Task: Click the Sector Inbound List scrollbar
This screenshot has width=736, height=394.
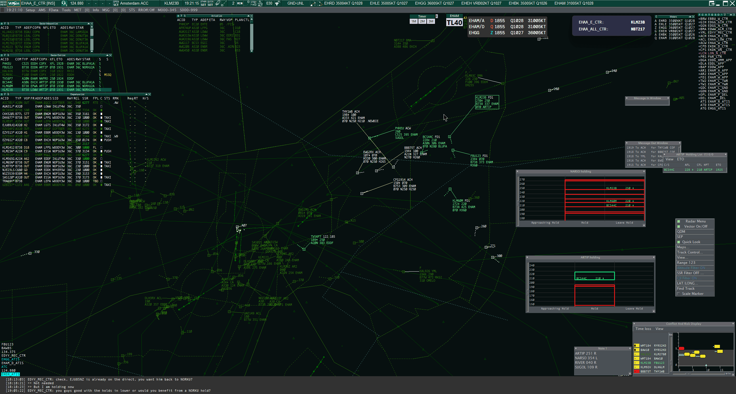Action: click(92, 39)
